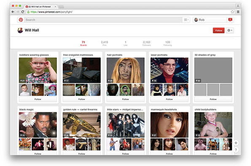This screenshot has width=251, height=166.
Task: Select the Will Hall on Pinterest tab
Action: [40, 7]
